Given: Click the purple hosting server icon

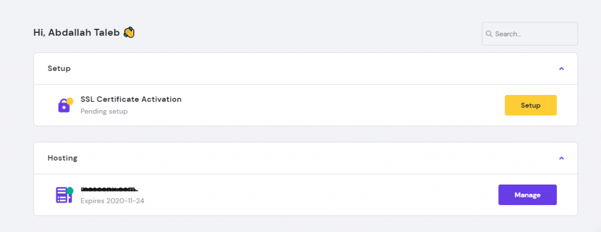Looking at the screenshot, I should 63,195.
